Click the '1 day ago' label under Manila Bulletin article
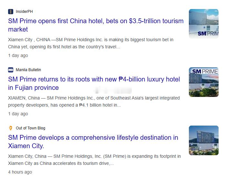The width and height of the screenshot is (226, 180). coord(18,114)
